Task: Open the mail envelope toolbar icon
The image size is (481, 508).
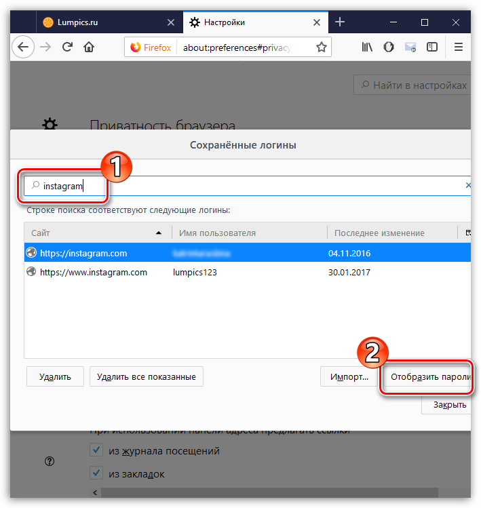Action: [410, 47]
